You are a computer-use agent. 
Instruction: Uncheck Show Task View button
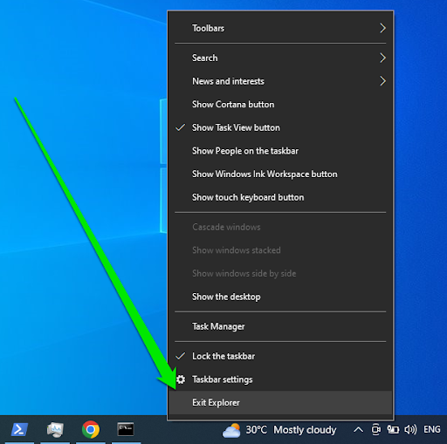(280, 127)
